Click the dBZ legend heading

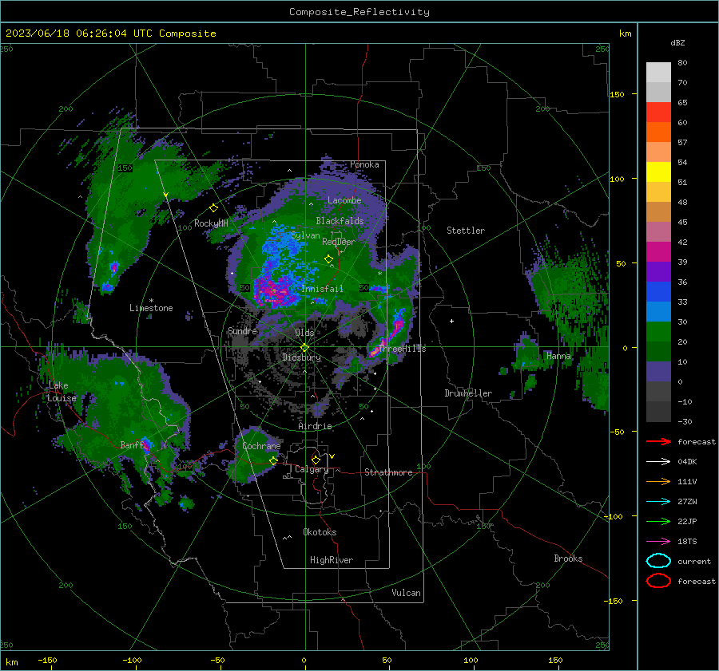click(x=677, y=42)
